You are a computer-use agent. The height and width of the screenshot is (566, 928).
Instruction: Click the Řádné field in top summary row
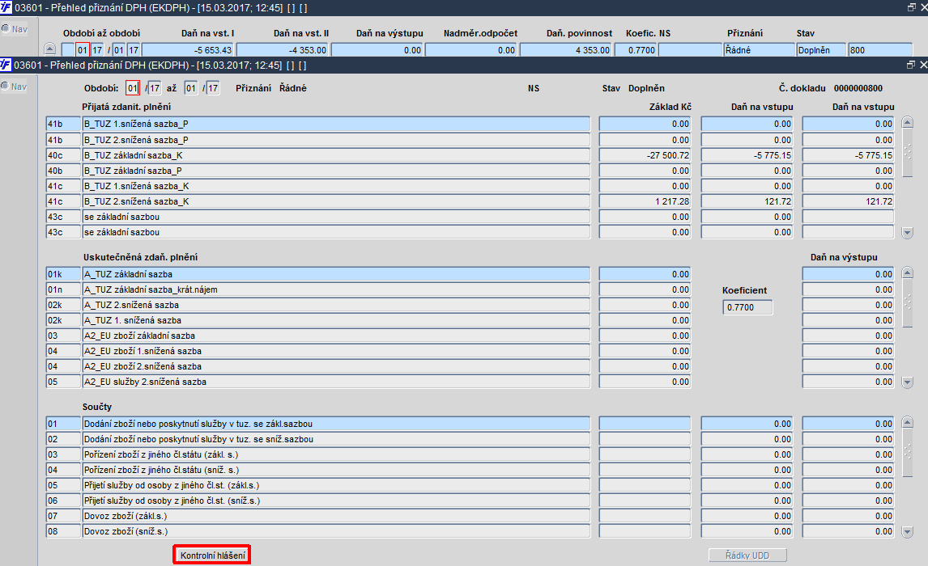click(760, 50)
